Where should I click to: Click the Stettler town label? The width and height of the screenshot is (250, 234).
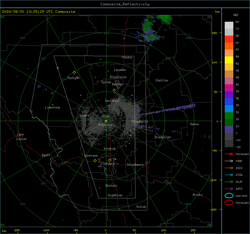162,80
